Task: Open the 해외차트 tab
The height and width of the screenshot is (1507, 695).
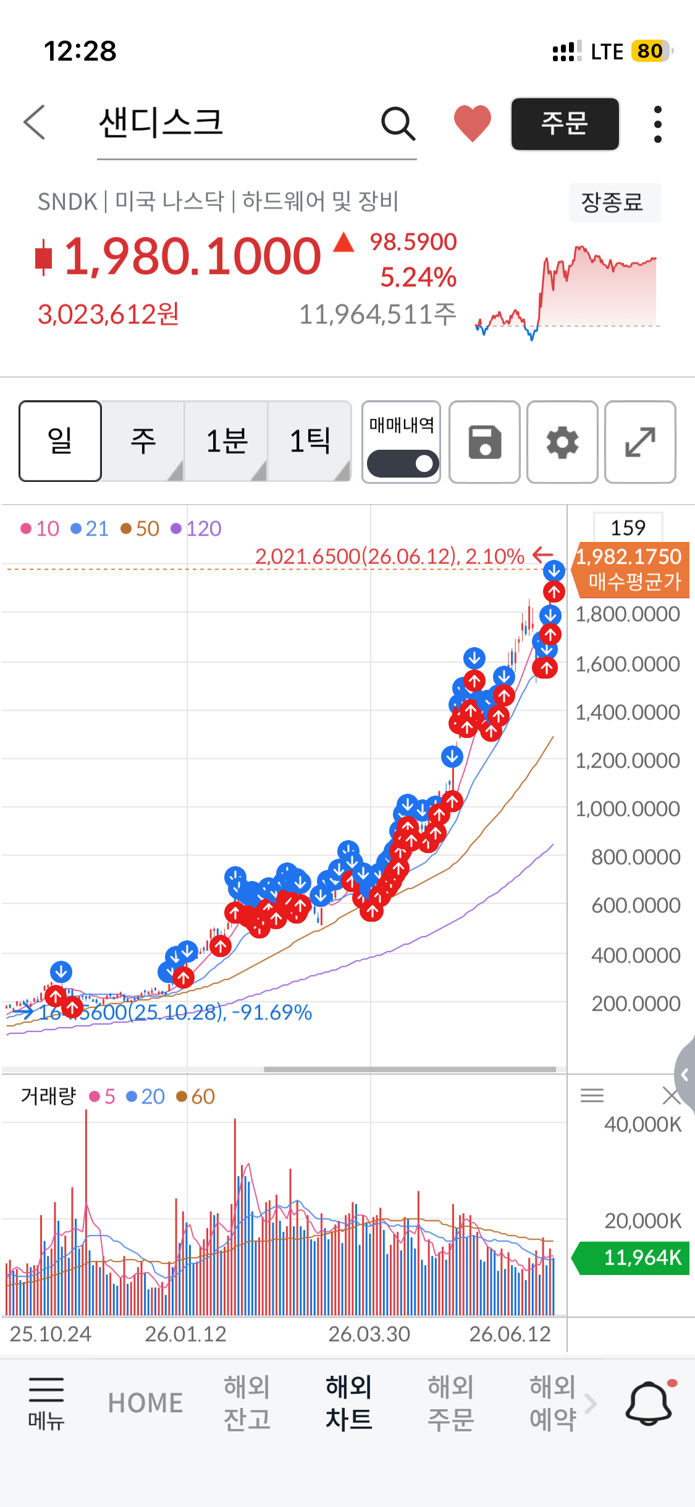Action: coord(349,1403)
